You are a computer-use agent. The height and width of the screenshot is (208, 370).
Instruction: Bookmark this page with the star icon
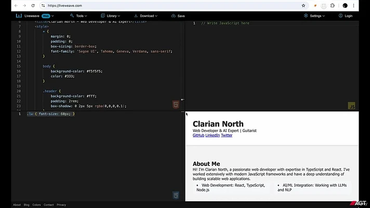303,6
